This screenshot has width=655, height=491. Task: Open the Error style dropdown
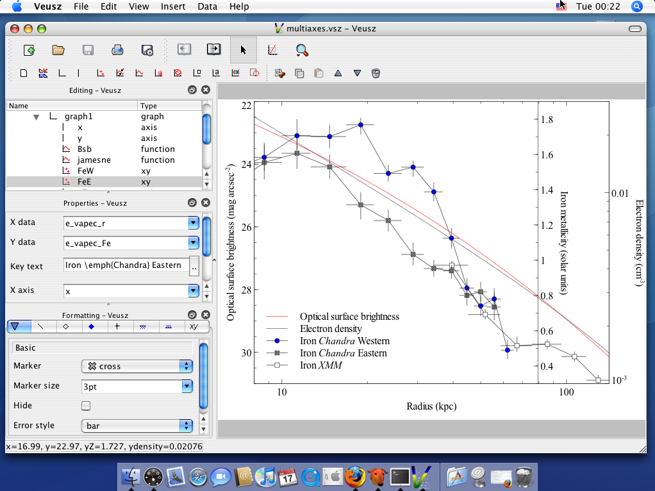click(137, 426)
